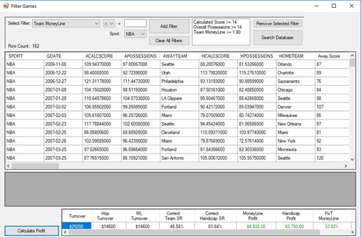
Task: Open the Team MoneyLine filter dropdown
Action: tap(66, 23)
